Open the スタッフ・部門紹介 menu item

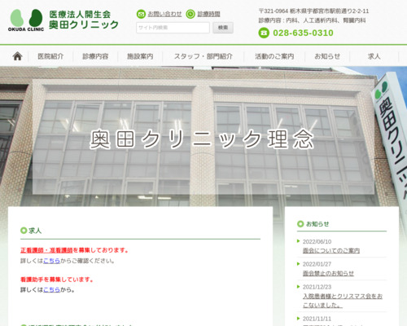[x=203, y=56]
